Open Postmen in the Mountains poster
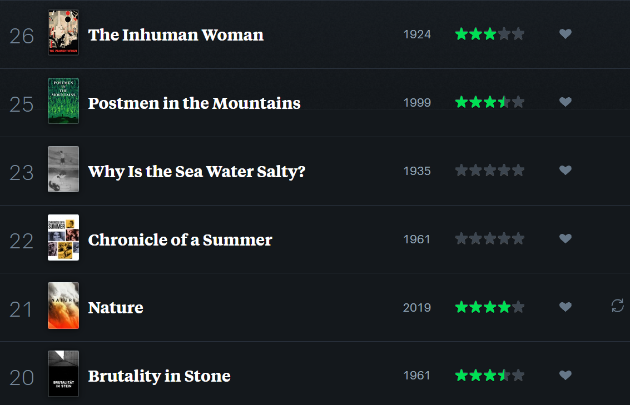This screenshot has height=405, width=630. point(63,101)
